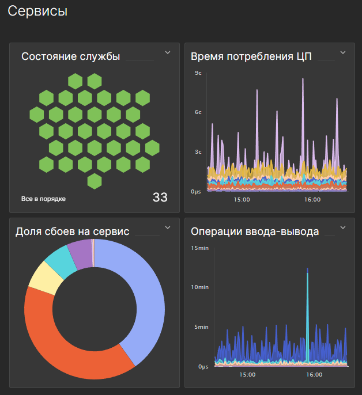Open the Состояние службы tile dropdown chevron
This screenshot has width=362, height=395.
[x=168, y=52]
